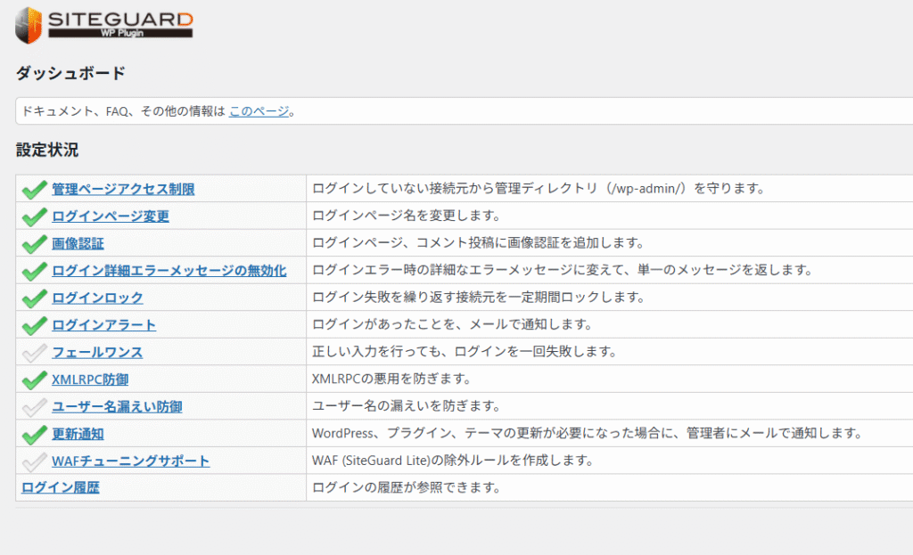The width and height of the screenshot is (913, 555).
Task: Open ログイン詳細エラーメッセージの無効化 link
Action: (x=169, y=271)
